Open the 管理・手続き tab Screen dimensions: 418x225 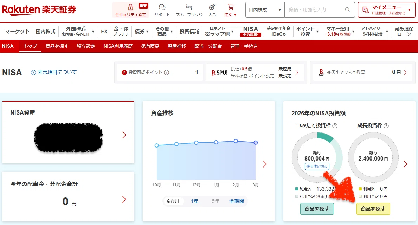click(x=244, y=46)
